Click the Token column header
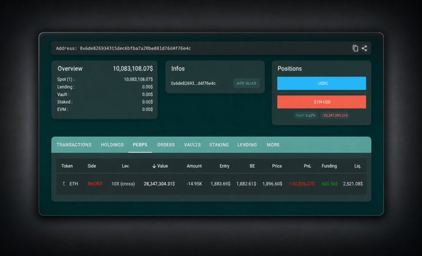422x256 pixels. coord(67,166)
